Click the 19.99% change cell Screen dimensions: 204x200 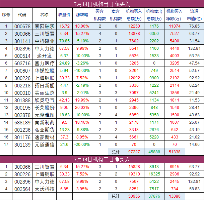(x=82, y=100)
